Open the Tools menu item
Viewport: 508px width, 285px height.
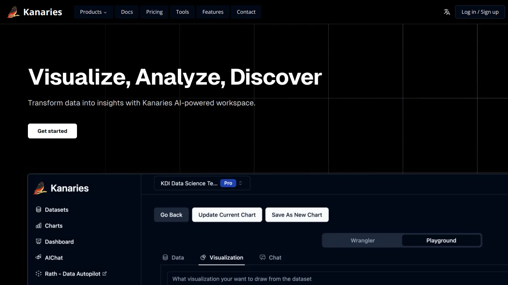pyautogui.click(x=183, y=12)
